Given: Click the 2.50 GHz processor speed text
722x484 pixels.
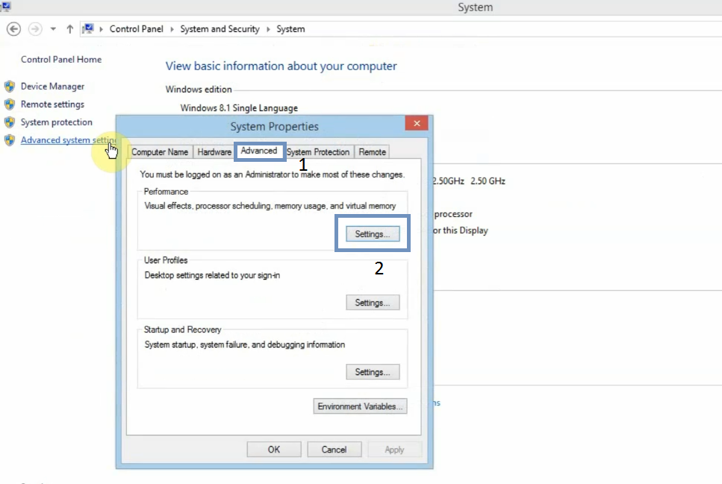Looking at the screenshot, I should (x=488, y=181).
